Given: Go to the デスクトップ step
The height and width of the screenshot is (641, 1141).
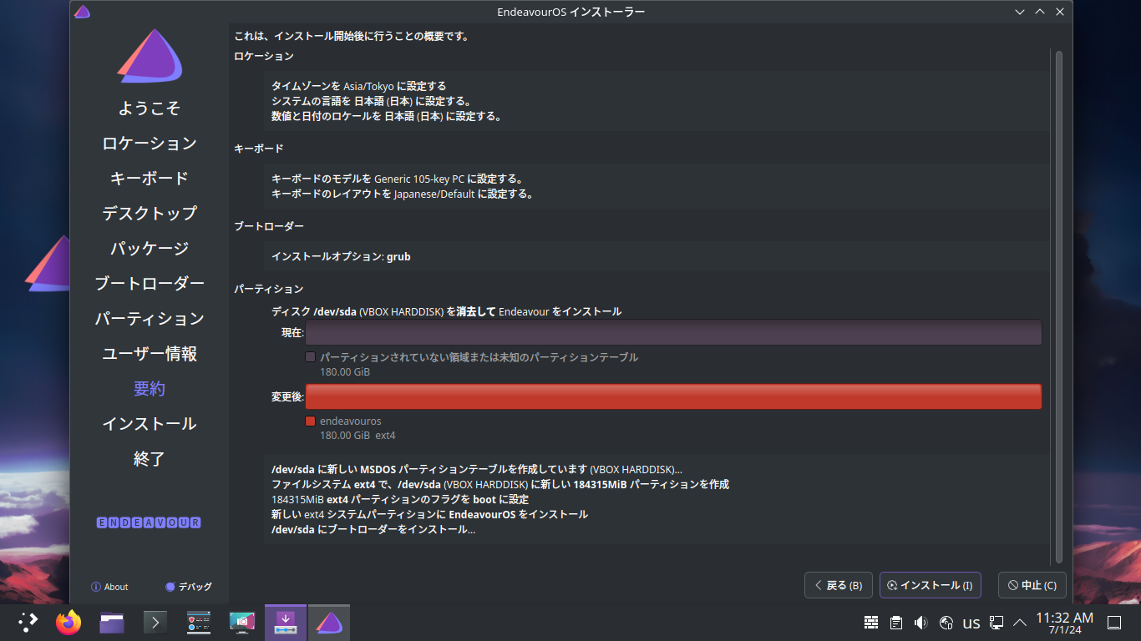Looking at the screenshot, I should click(150, 214).
